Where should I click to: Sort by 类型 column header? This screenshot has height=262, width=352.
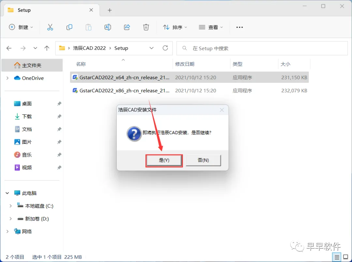click(238, 64)
